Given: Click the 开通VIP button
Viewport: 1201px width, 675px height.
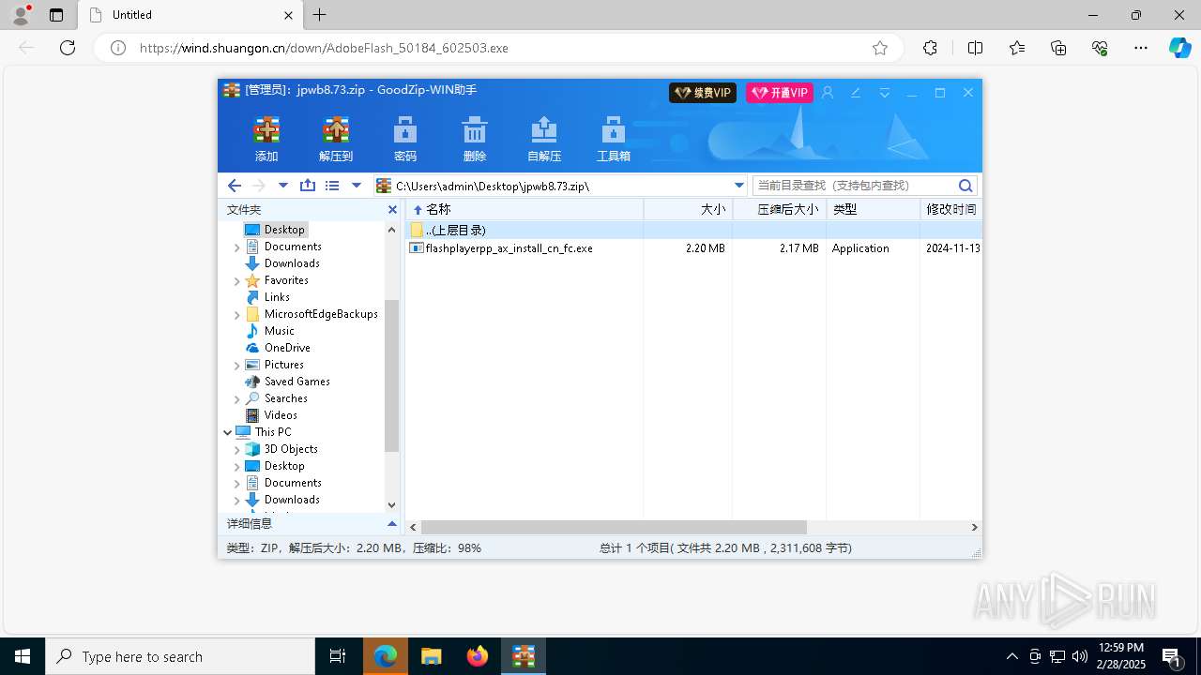Looking at the screenshot, I should (780, 93).
